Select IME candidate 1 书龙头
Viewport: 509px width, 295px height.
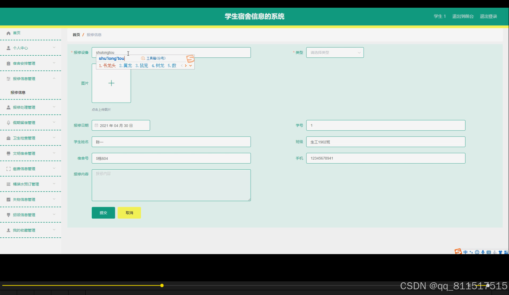tap(107, 66)
